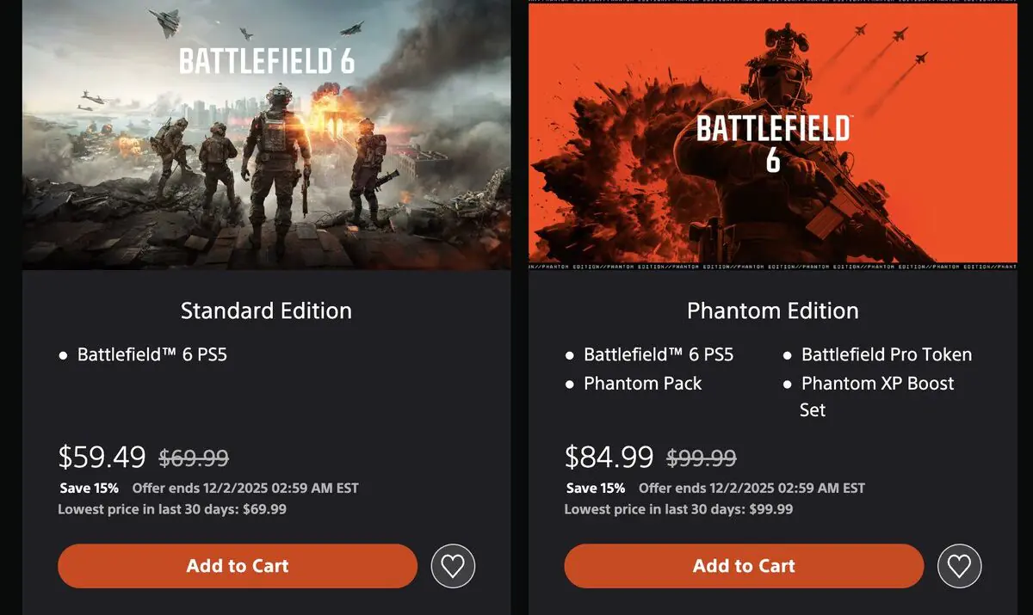Screen dimensions: 1033x615
Task: Add Standard Edition to wishlist via heart icon
Action: (x=453, y=566)
